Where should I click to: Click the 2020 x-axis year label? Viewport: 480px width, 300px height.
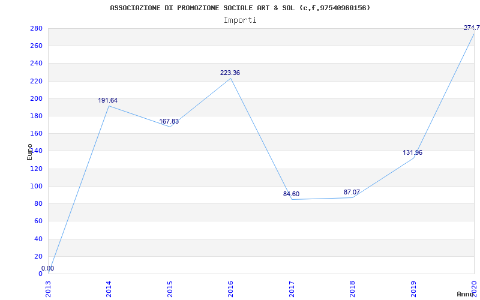pyautogui.click(x=474, y=289)
